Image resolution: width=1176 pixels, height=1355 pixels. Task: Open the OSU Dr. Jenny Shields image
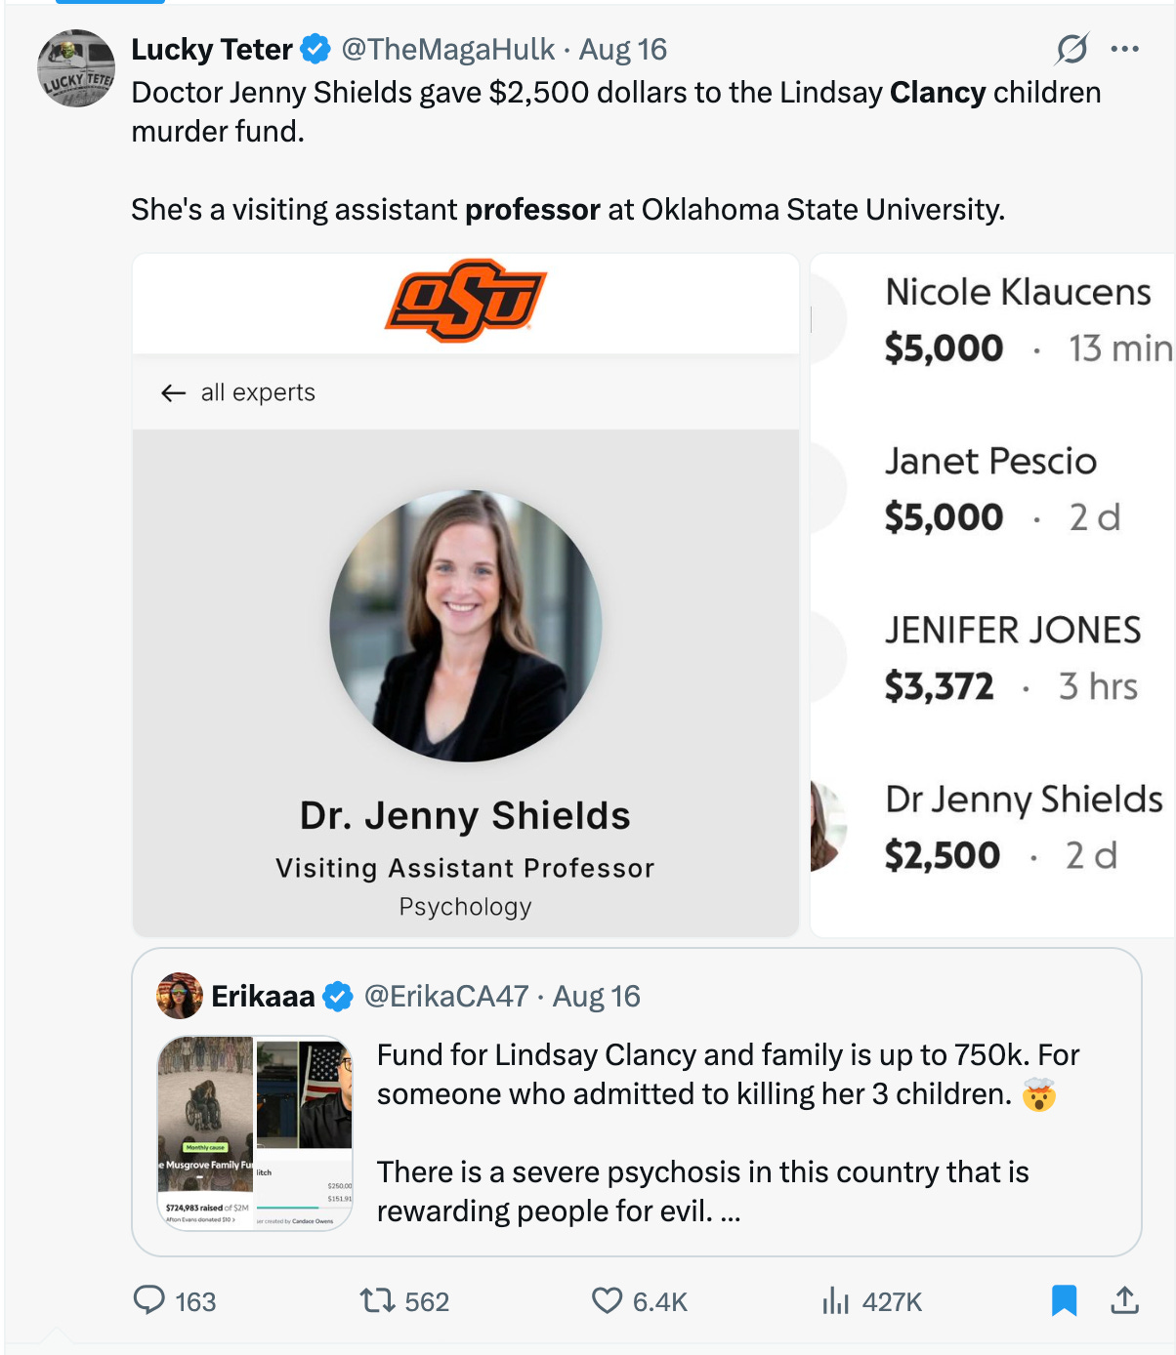[466, 595]
